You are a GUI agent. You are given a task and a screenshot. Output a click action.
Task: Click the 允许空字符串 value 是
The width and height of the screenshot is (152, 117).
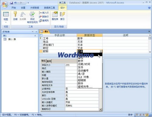tap(82, 92)
